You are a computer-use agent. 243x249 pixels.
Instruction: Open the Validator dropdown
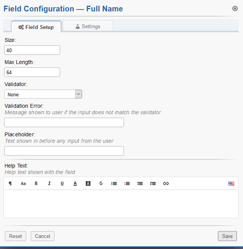(43, 94)
